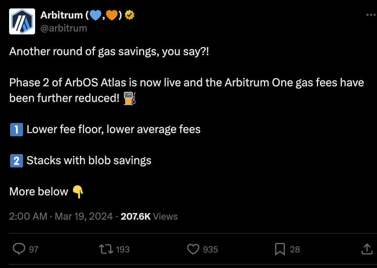Like the tweet with the heart icon
377x268 pixels.
pos(193,249)
